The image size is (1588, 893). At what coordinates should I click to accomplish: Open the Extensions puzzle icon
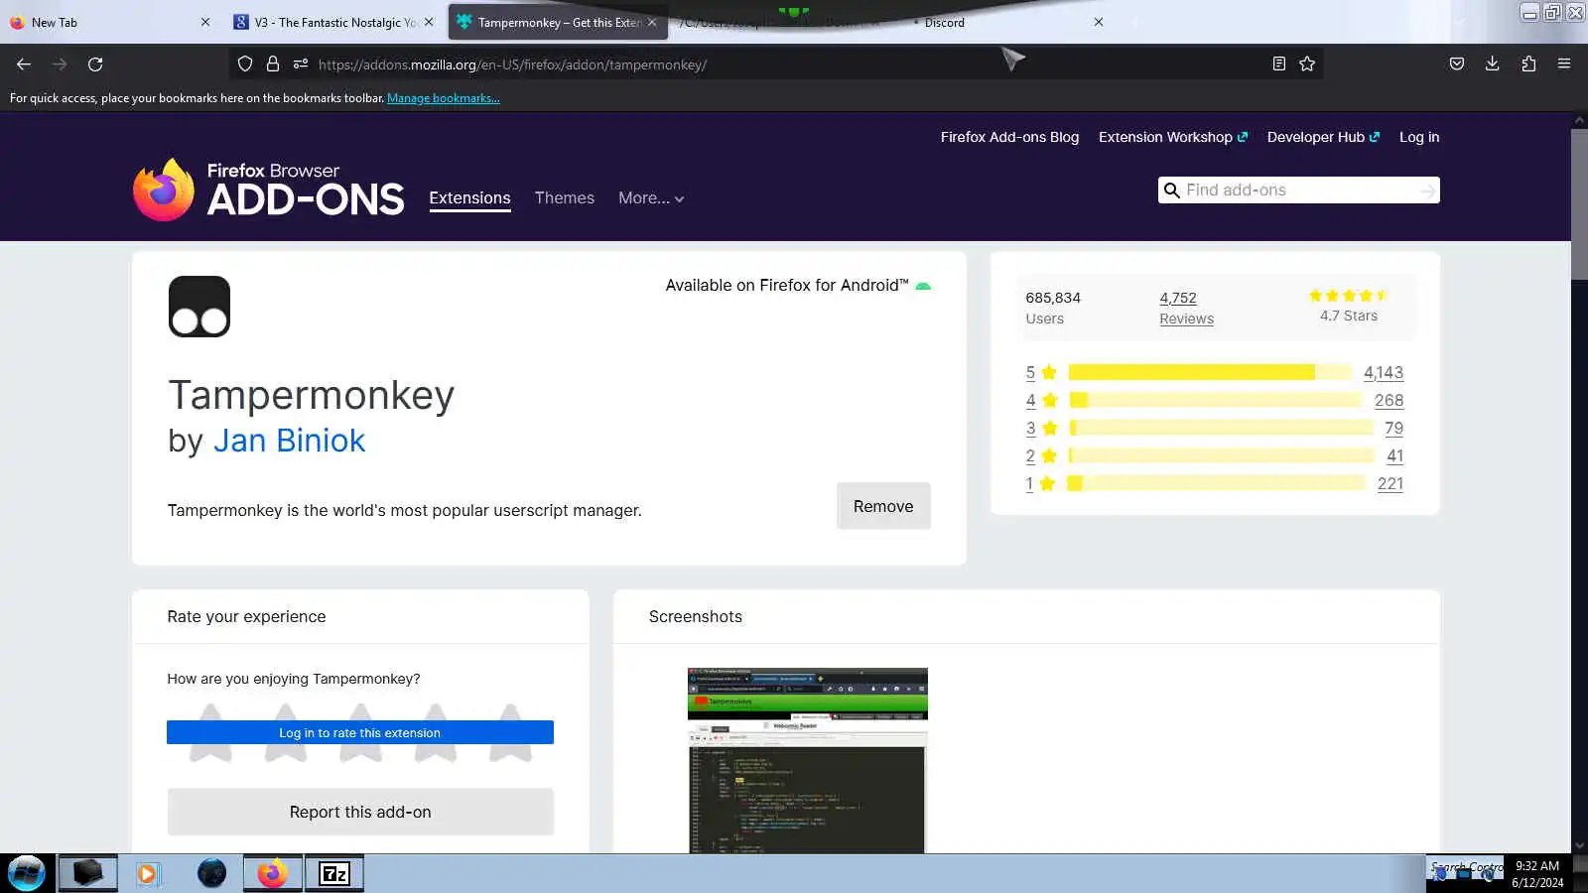pyautogui.click(x=1528, y=64)
